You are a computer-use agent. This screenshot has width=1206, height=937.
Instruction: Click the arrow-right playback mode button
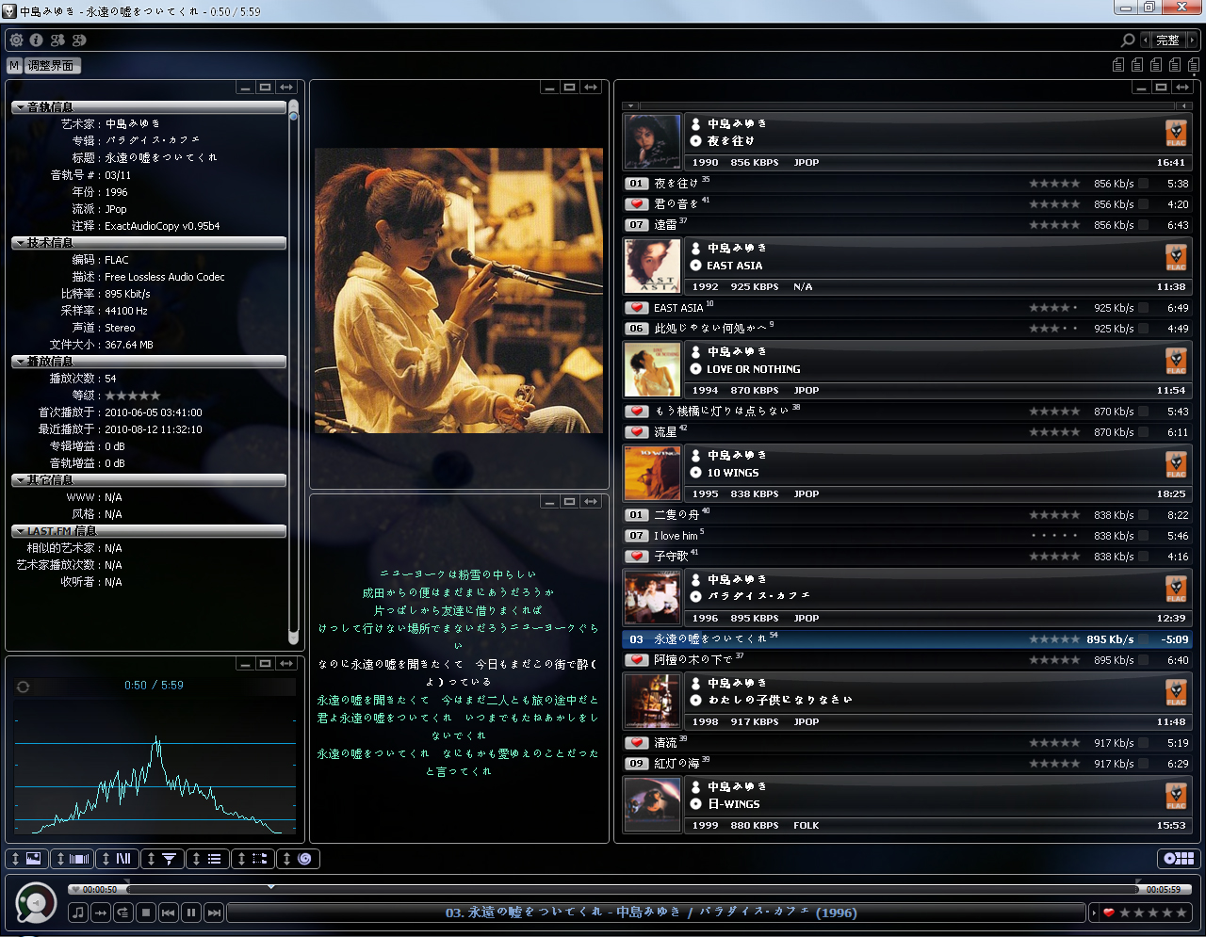pos(101,912)
